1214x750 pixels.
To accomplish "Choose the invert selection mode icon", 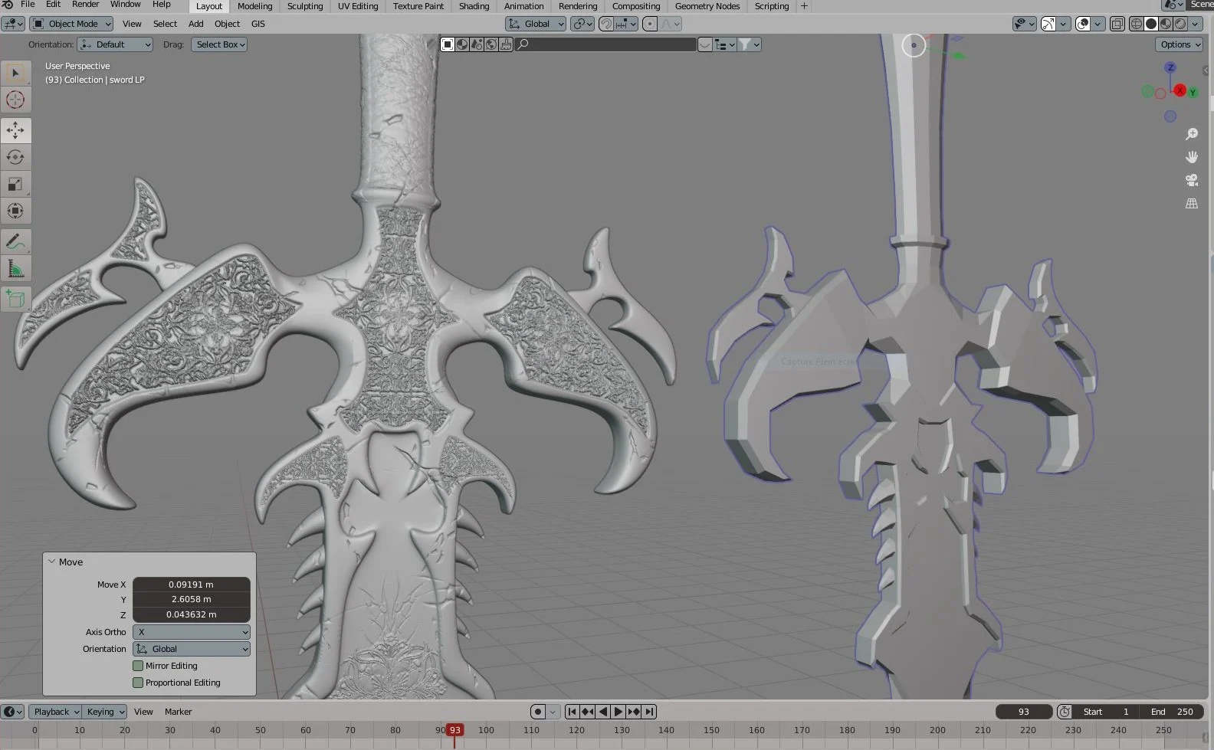I will pyautogui.click(x=491, y=44).
